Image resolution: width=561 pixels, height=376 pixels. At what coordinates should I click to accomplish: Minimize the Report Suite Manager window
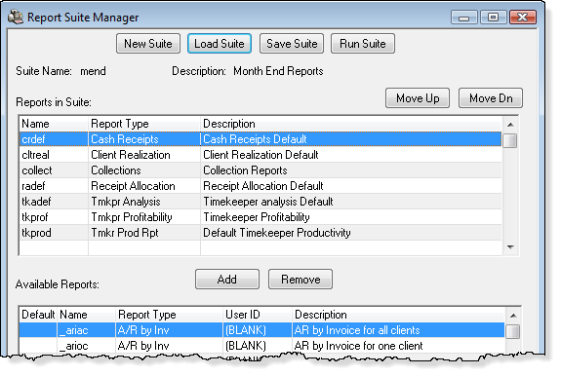(x=464, y=18)
